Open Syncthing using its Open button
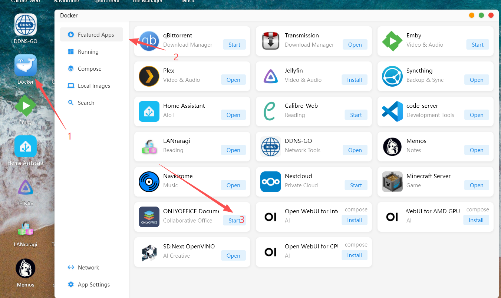501x298 pixels. click(x=477, y=80)
